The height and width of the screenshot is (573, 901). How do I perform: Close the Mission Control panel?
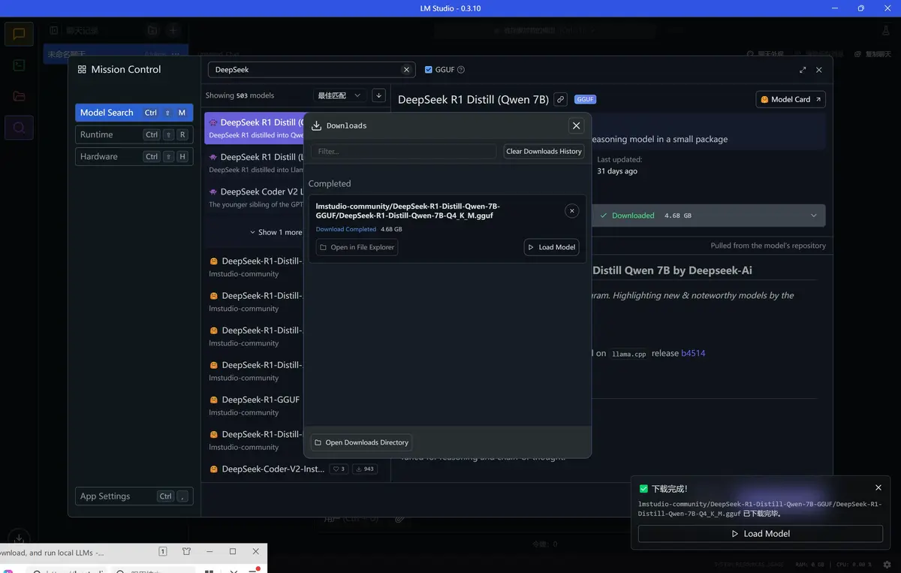click(x=819, y=70)
